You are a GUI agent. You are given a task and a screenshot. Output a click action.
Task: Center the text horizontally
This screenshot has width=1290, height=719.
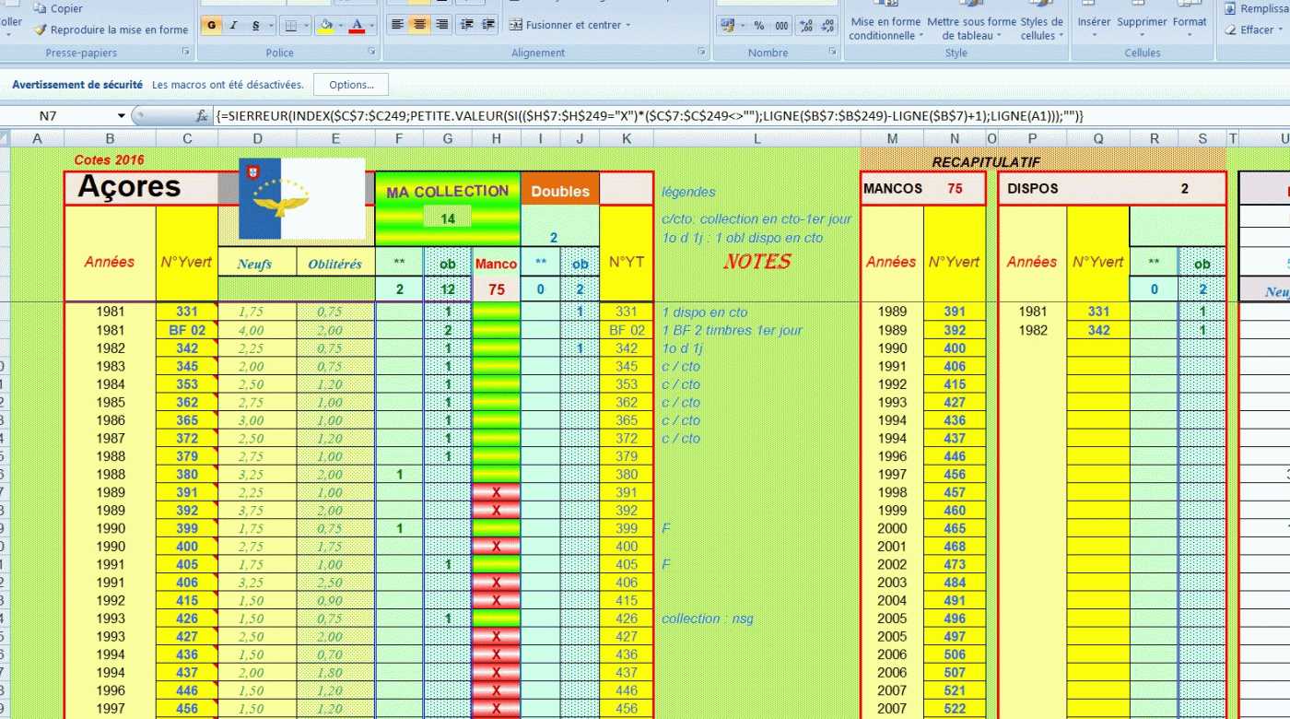(420, 25)
